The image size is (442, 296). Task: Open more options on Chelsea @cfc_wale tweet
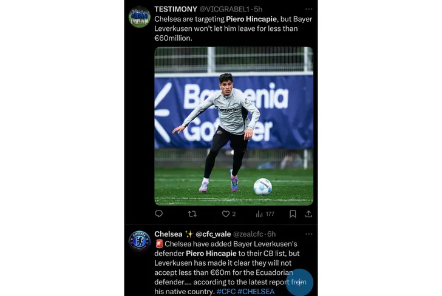309,234
